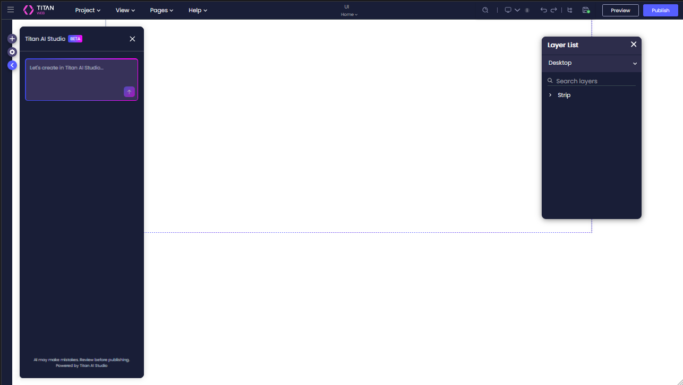This screenshot has height=385, width=683.
Task: Click the Titan Web logo
Action: pos(39,10)
